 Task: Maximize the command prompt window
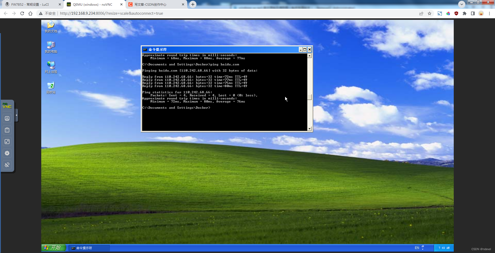tap(305, 49)
